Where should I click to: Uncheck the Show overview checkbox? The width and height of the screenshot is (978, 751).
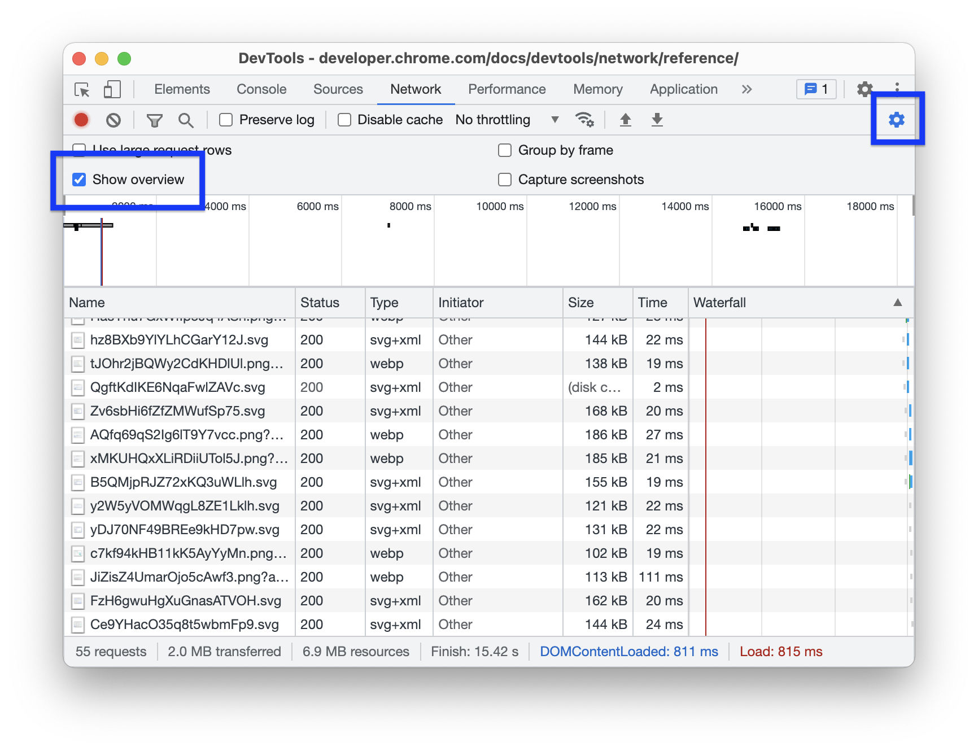tap(80, 180)
